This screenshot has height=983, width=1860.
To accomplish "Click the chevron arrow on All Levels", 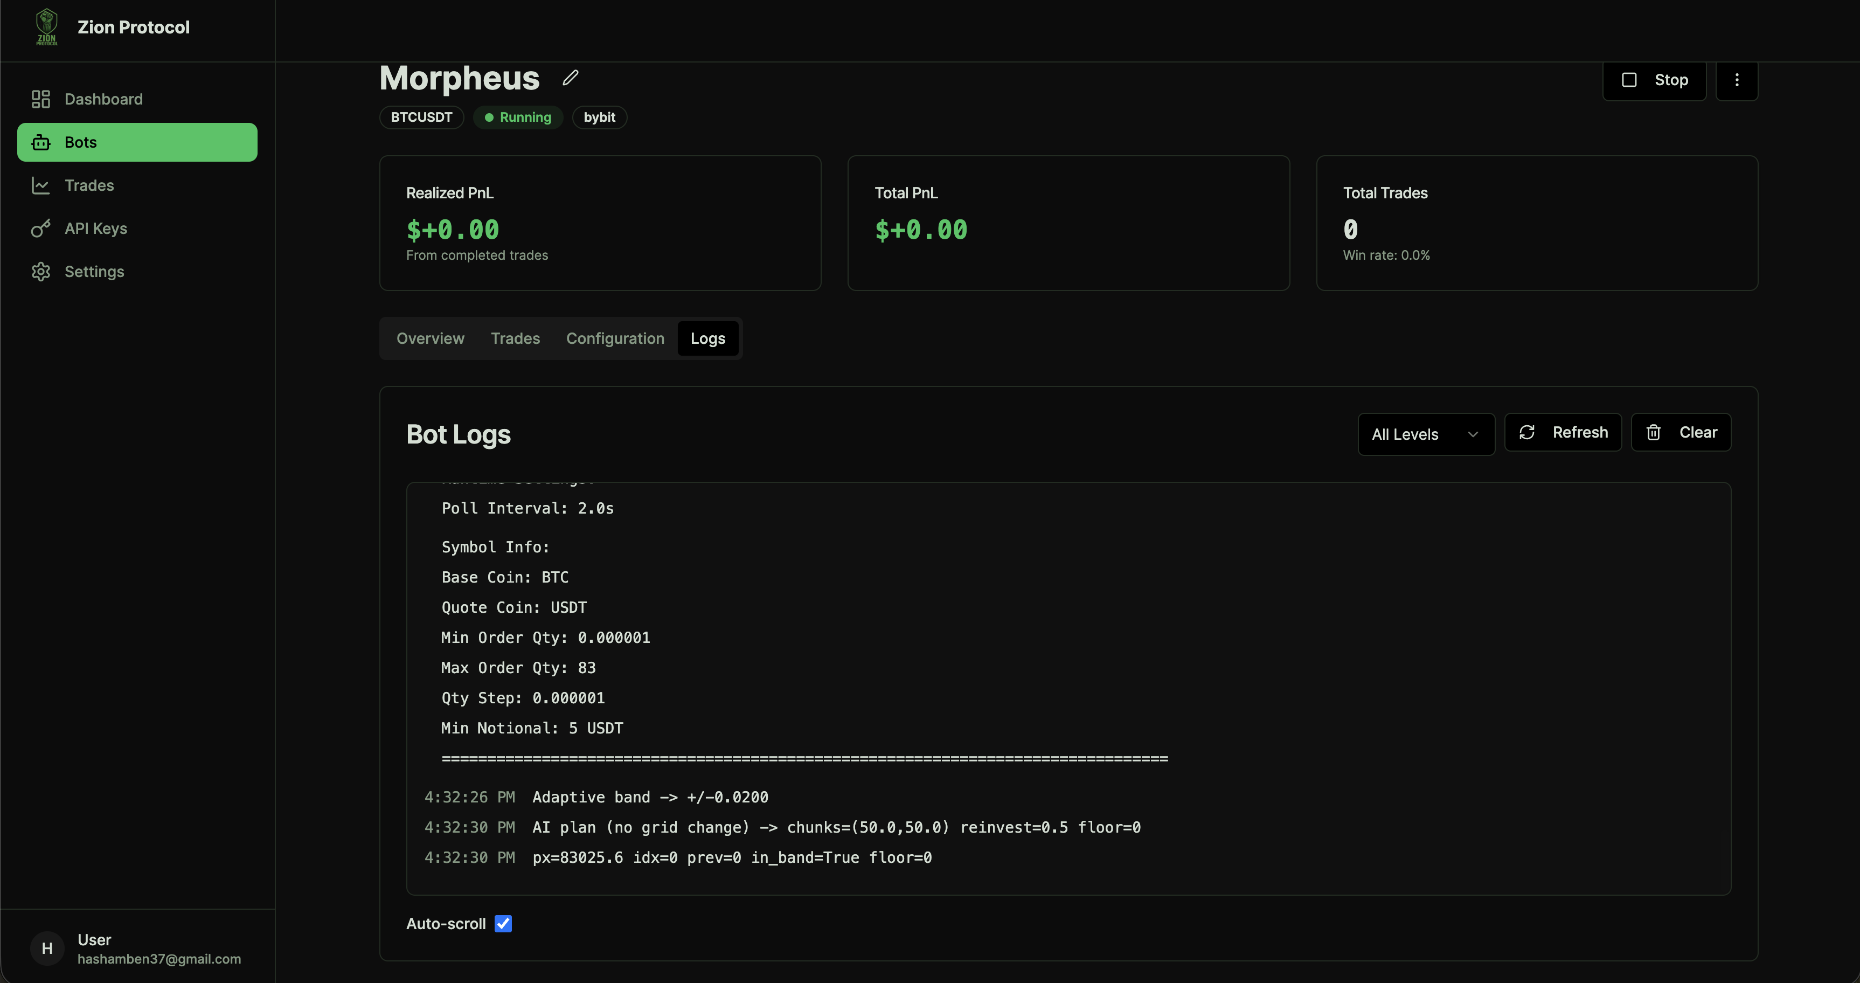I will pyautogui.click(x=1473, y=434).
